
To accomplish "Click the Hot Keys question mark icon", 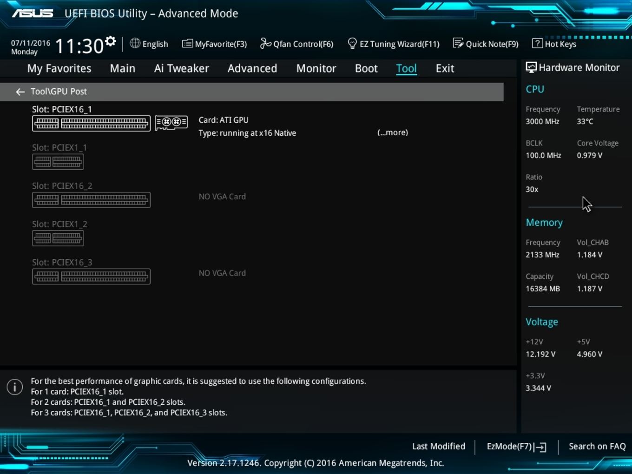I will [x=537, y=44].
